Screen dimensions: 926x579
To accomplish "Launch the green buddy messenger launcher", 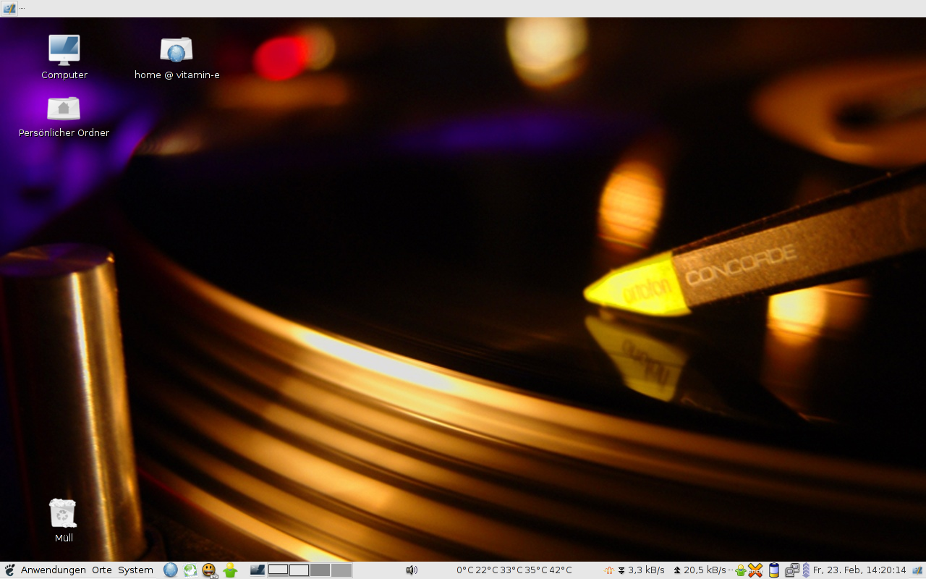I will 230,570.
